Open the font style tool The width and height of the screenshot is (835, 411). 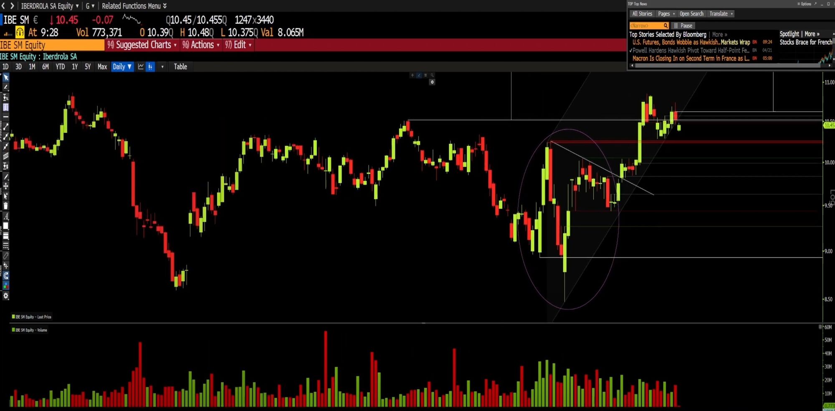point(6,216)
